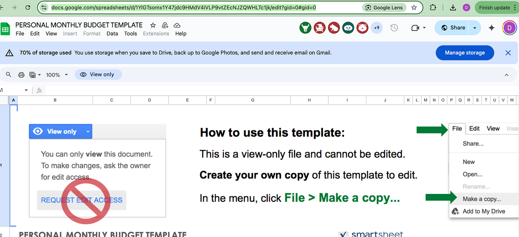Select column H header
The width and height of the screenshot is (519, 237).
tap(309, 100)
